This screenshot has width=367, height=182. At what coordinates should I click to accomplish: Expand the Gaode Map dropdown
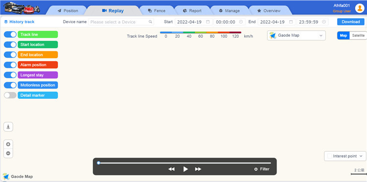tap(297, 36)
